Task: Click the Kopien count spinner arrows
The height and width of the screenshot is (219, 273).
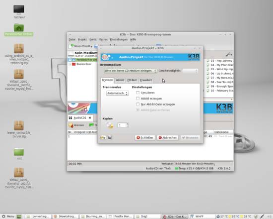Action: [128, 125]
